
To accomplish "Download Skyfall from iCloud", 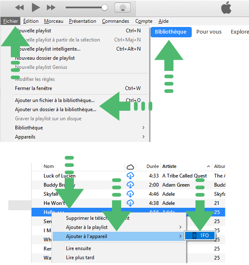I will (x=130, y=194).
